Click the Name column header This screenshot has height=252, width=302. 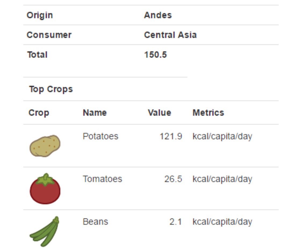tap(94, 113)
